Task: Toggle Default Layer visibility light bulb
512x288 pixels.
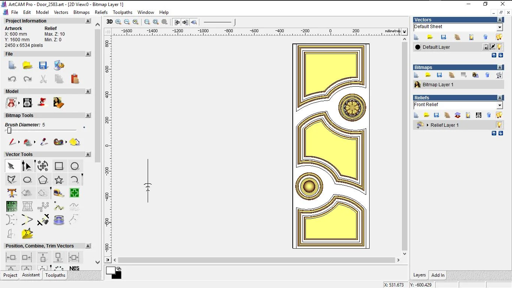Action: tap(500, 47)
